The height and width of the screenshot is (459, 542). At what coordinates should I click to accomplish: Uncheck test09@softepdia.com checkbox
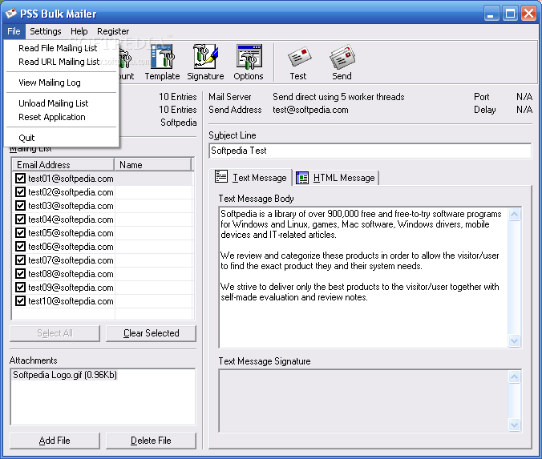coord(20,288)
